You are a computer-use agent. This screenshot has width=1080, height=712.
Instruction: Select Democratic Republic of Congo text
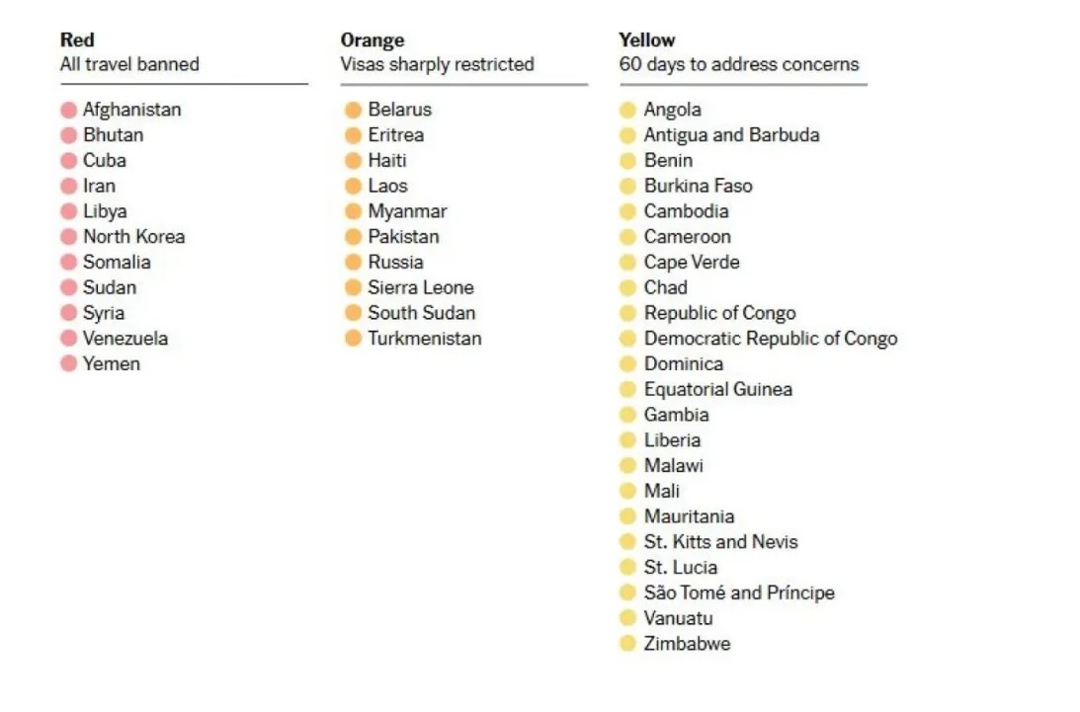click(771, 339)
